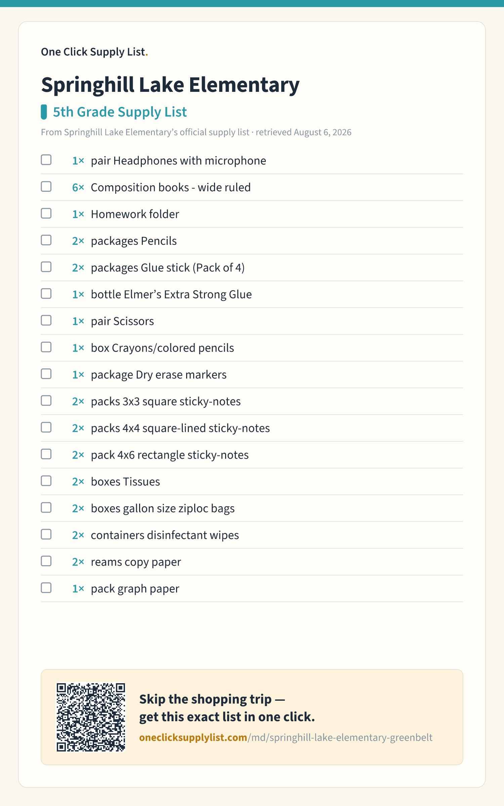Tick the pair Scissors checkbox
The width and height of the screenshot is (504, 806).
(46, 320)
